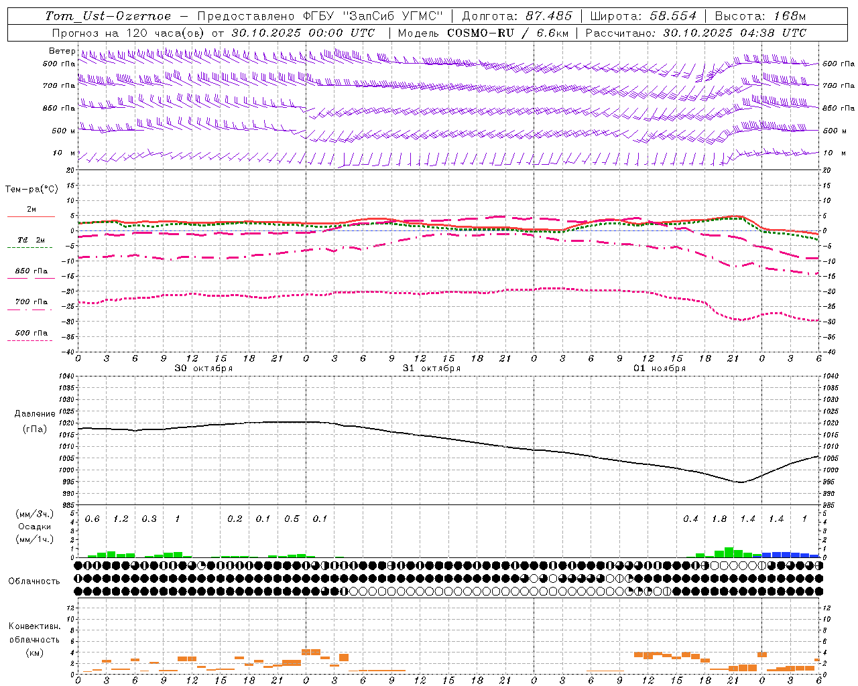Click the Облачность cloud cover label
Image resolution: width=858 pixels, height=686 pixels.
pyautogui.click(x=34, y=581)
